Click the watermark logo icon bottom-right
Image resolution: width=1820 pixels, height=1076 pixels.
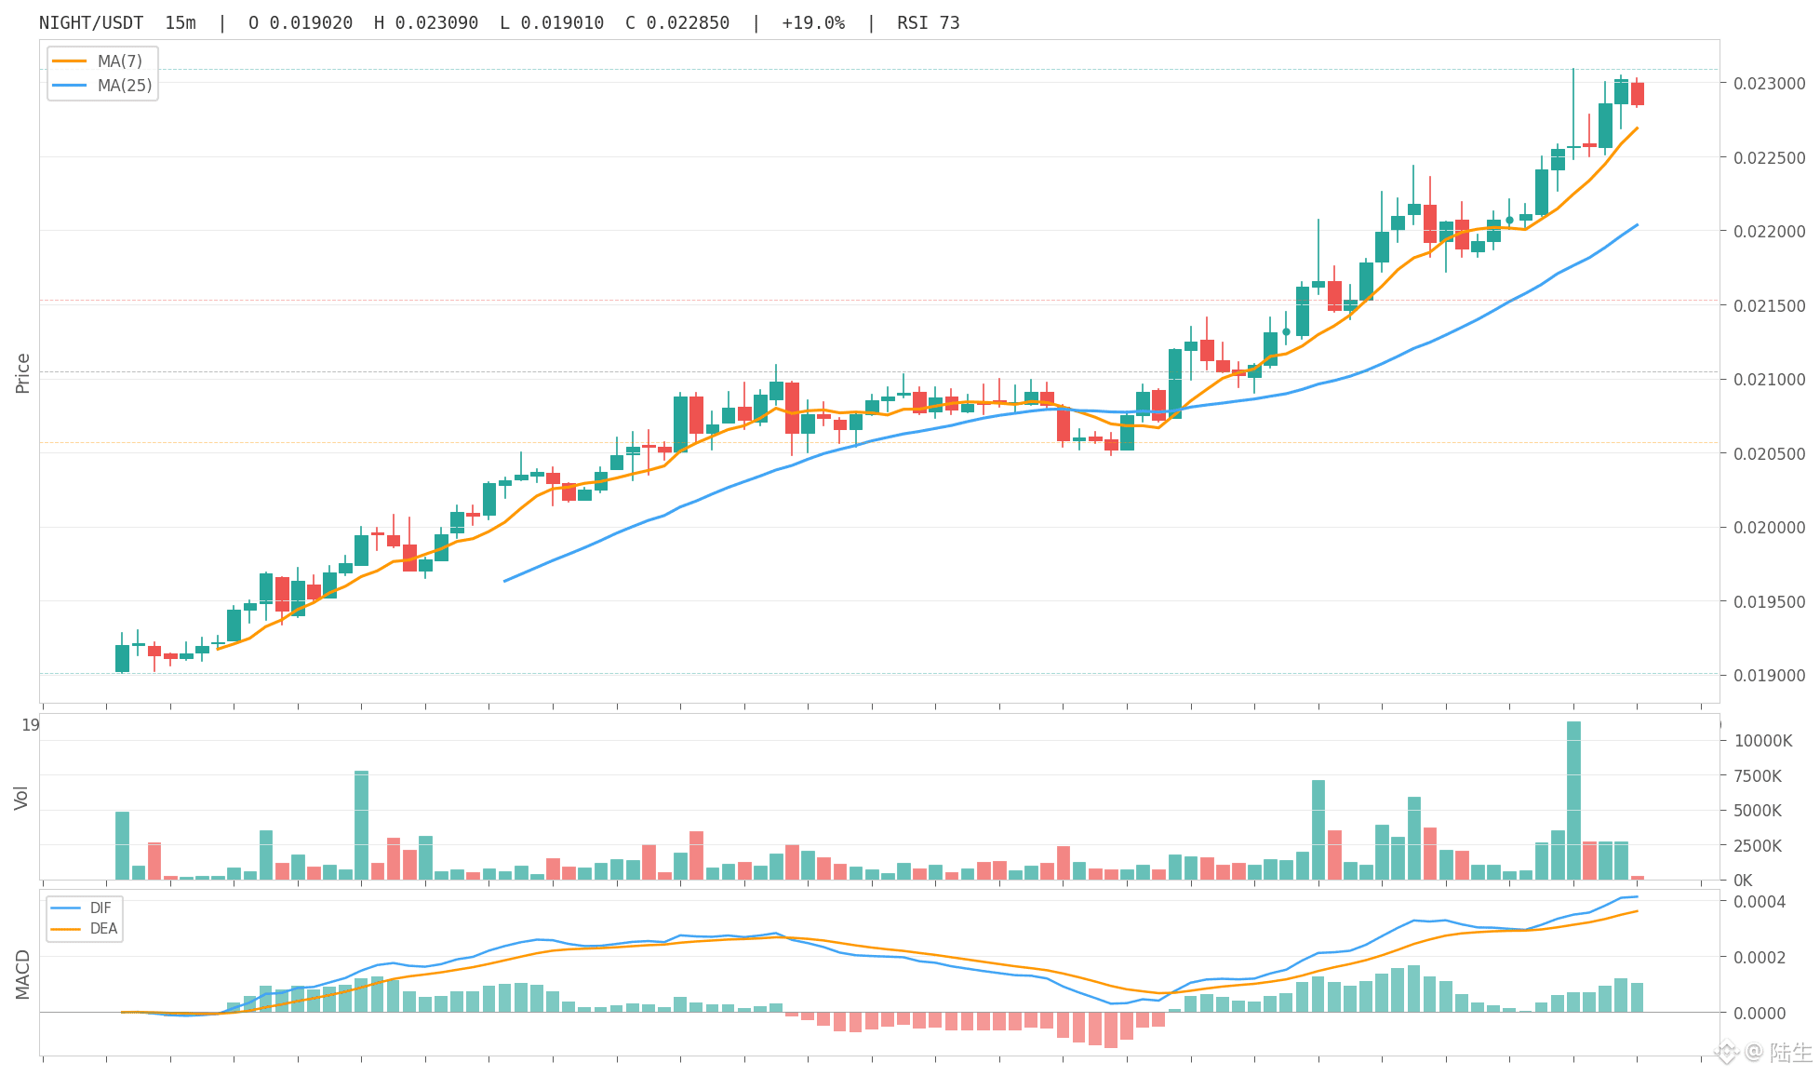click(x=1727, y=1052)
